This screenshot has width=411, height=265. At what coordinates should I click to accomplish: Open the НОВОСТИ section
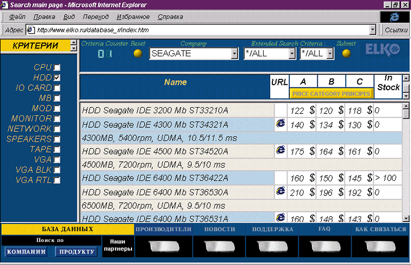coord(220,229)
